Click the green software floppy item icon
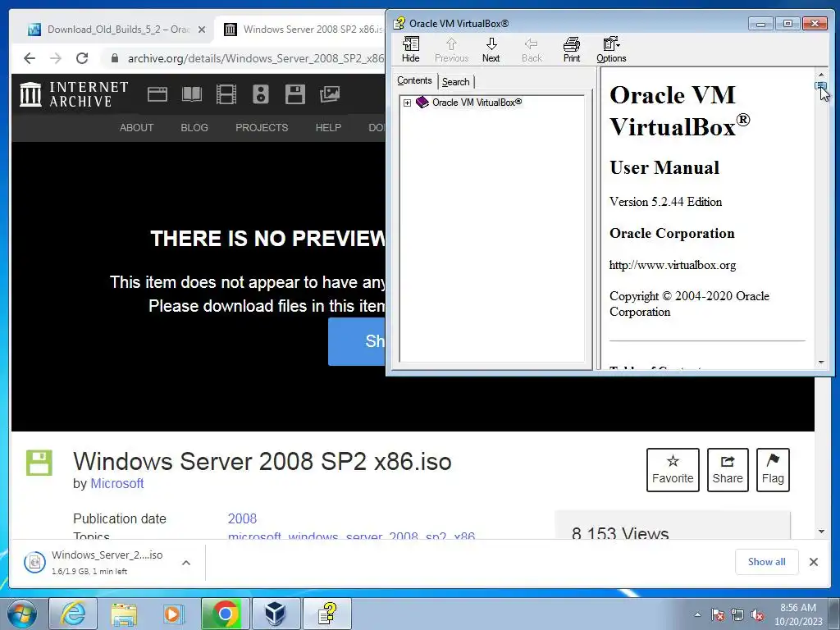 (x=39, y=463)
